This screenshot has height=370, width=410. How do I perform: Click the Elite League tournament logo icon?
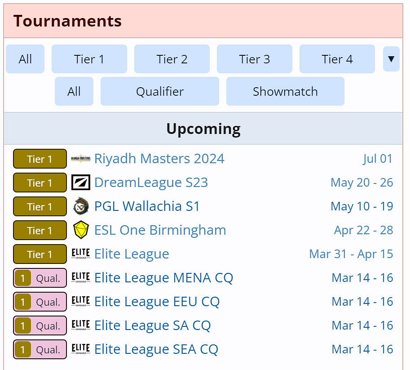[81, 254]
